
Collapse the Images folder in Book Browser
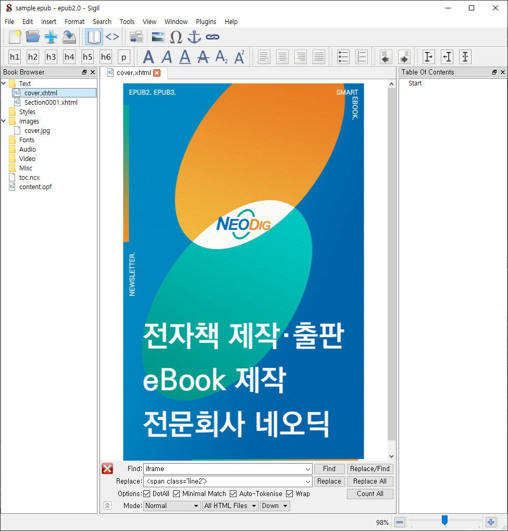point(4,121)
